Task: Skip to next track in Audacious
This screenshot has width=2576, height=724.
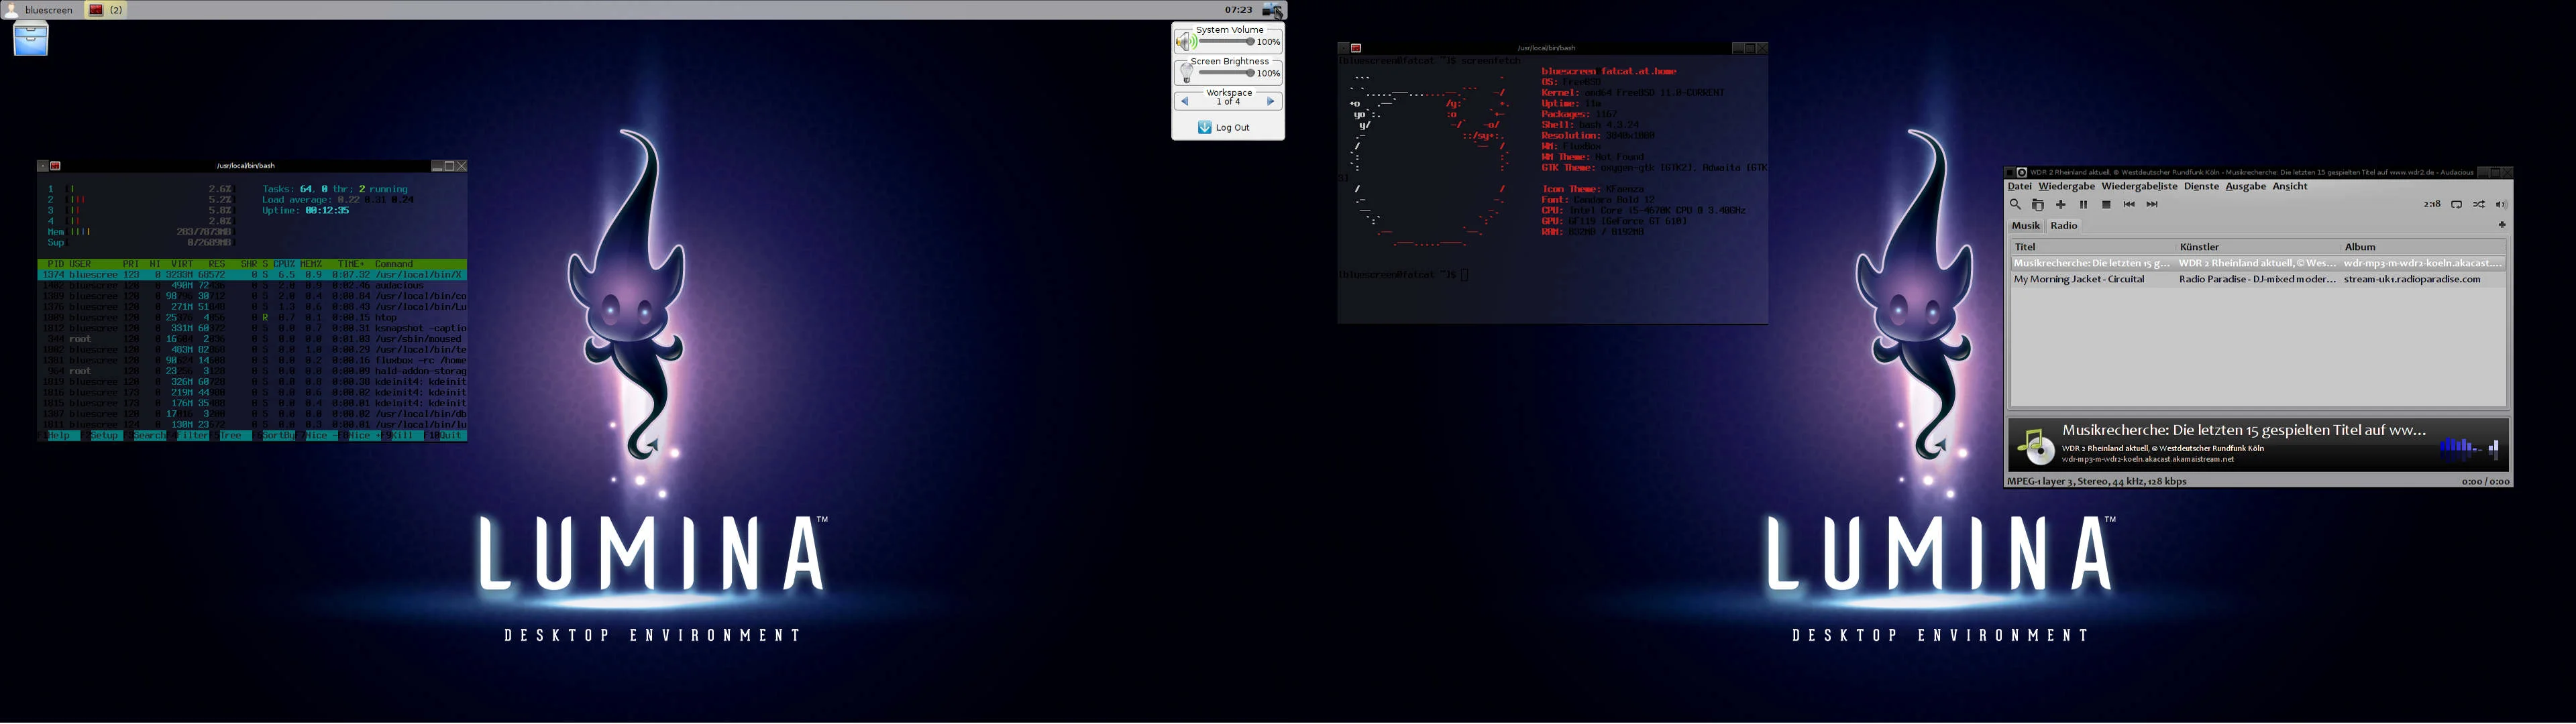Action: (x=2152, y=205)
